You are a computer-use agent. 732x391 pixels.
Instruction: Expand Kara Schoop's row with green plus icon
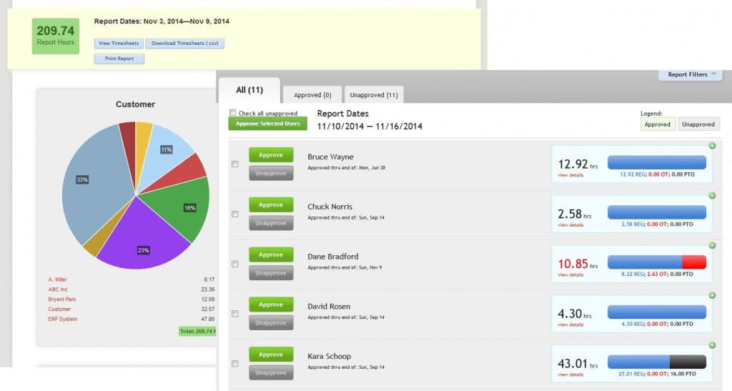pyautogui.click(x=712, y=345)
